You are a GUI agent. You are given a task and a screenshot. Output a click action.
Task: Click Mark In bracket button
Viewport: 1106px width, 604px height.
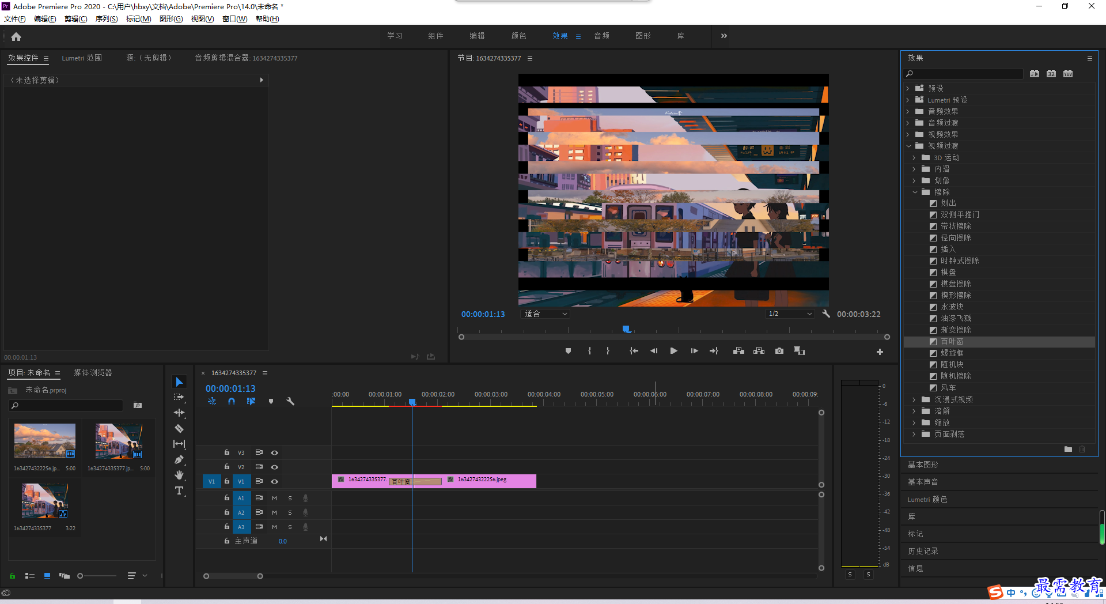click(x=589, y=351)
